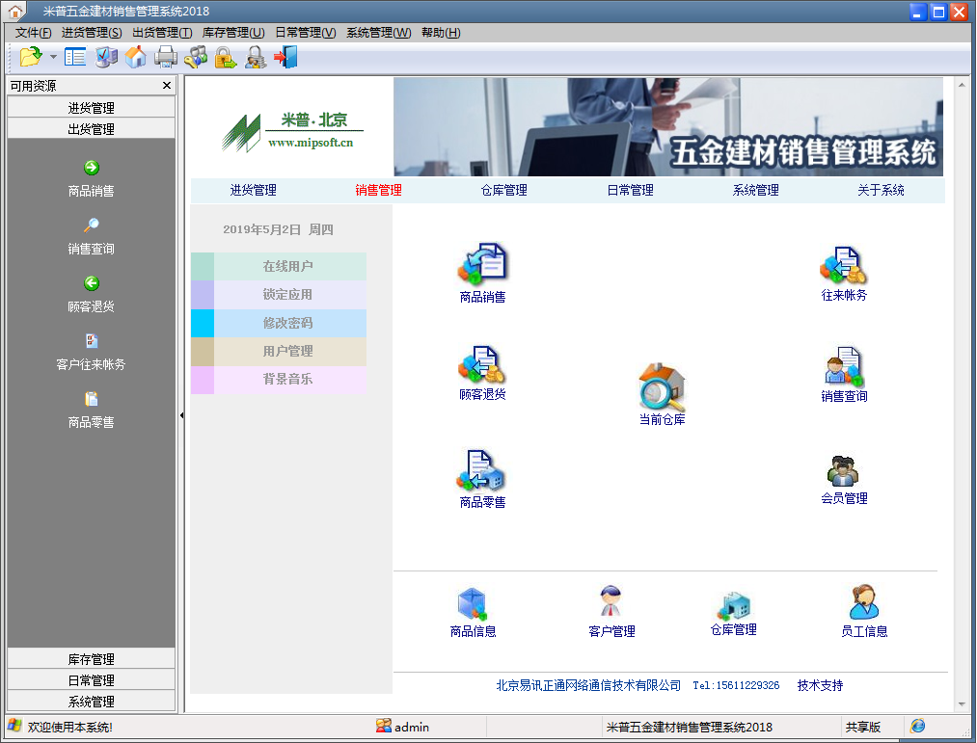Expand the 进货管理 sidebar section
Image resolution: width=977 pixels, height=743 pixels.
click(x=92, y=108)
